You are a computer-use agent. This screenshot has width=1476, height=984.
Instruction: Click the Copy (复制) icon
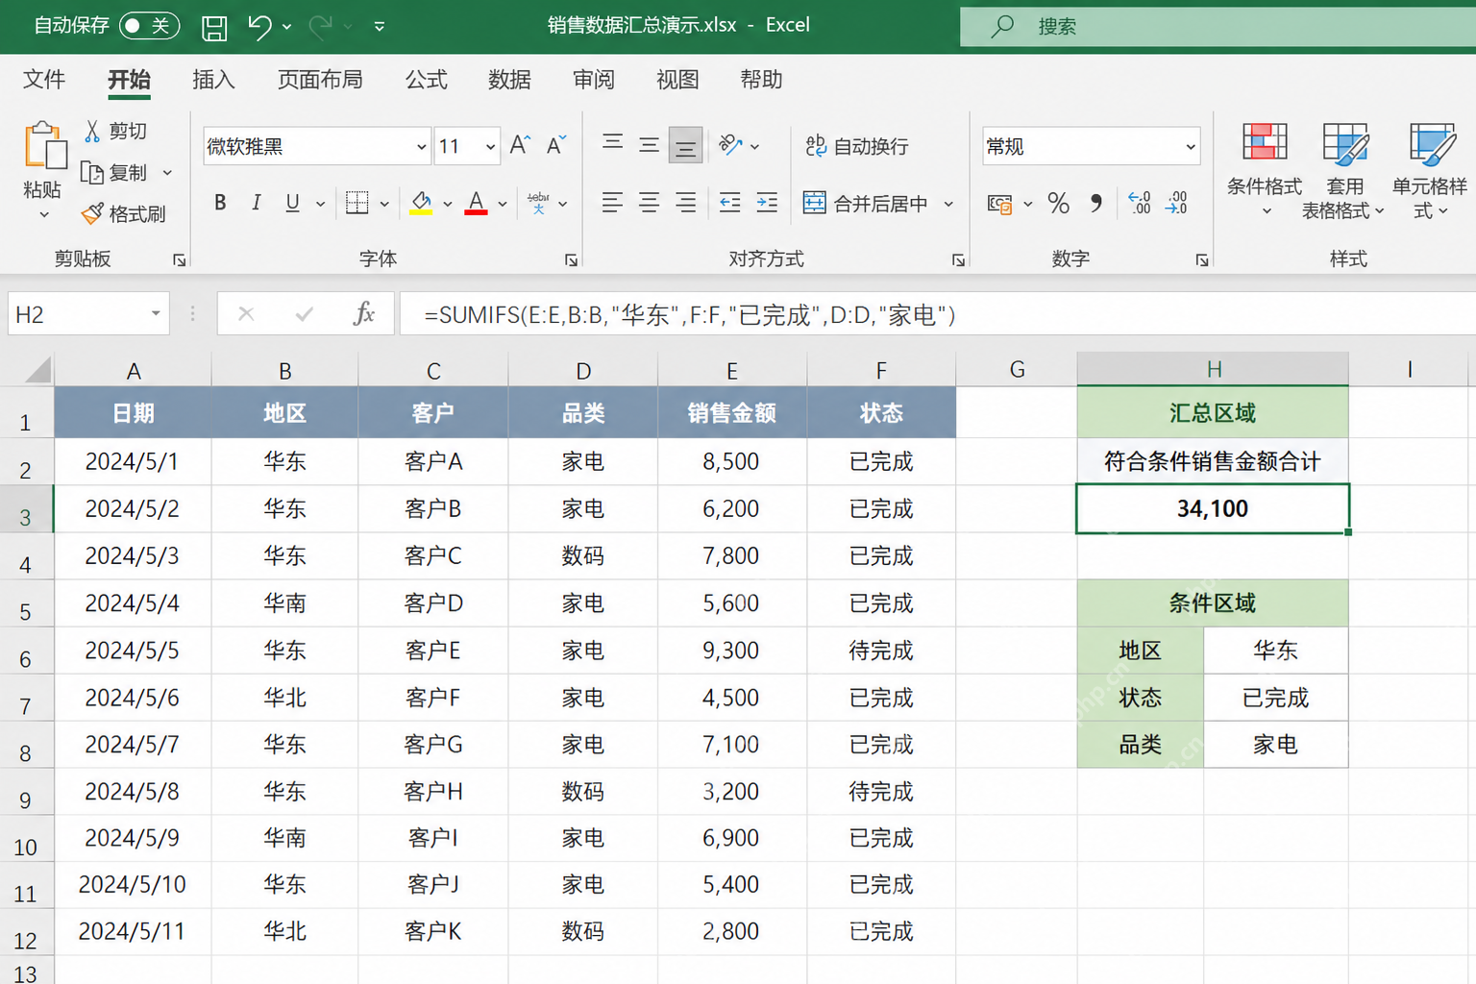coord(92,173)
